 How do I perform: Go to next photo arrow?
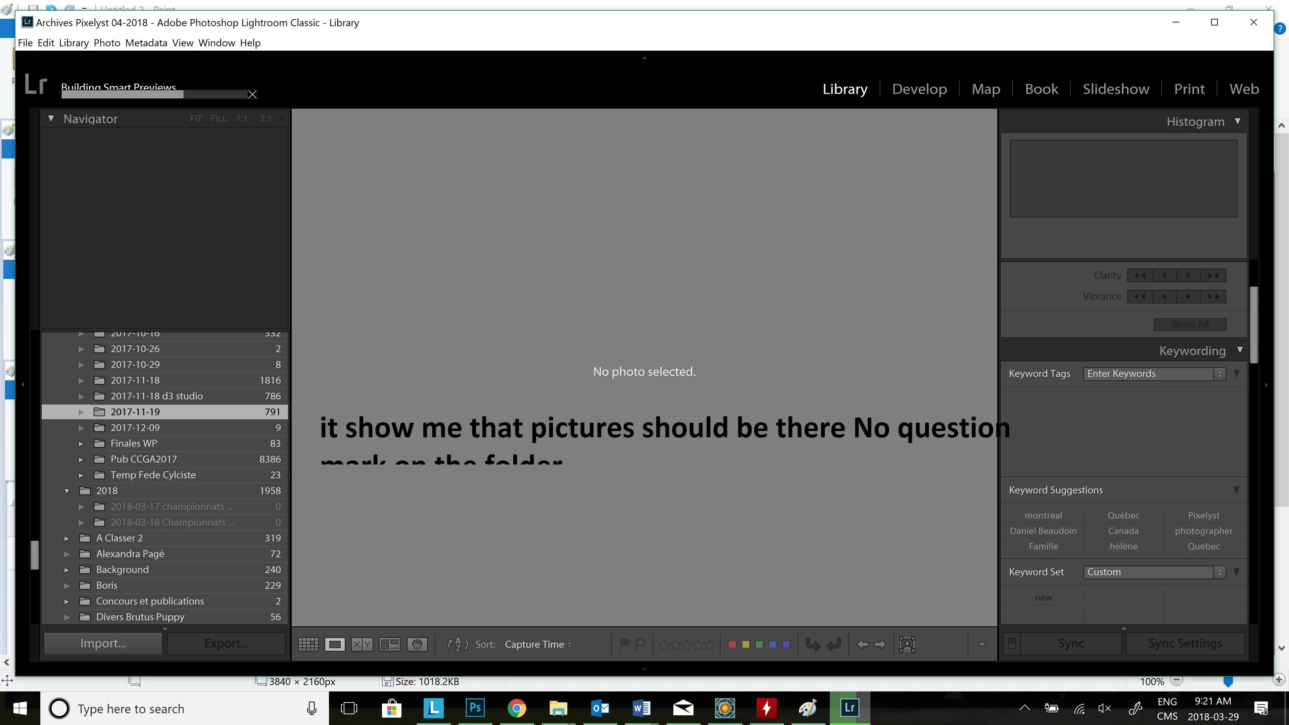tap(880, 644)
